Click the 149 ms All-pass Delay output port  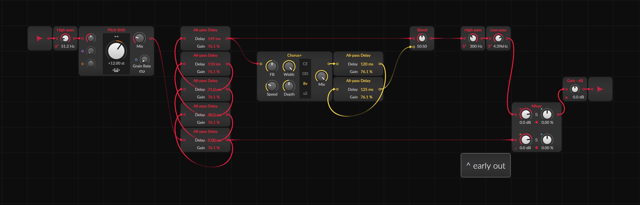click(x=227, y=38)
